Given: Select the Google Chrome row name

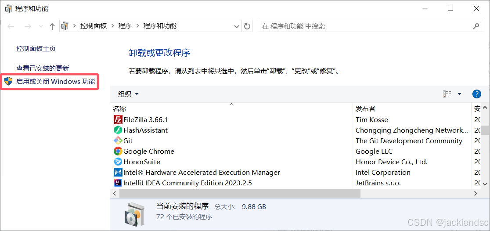Looking at the screenshot, I should (149, 151).
